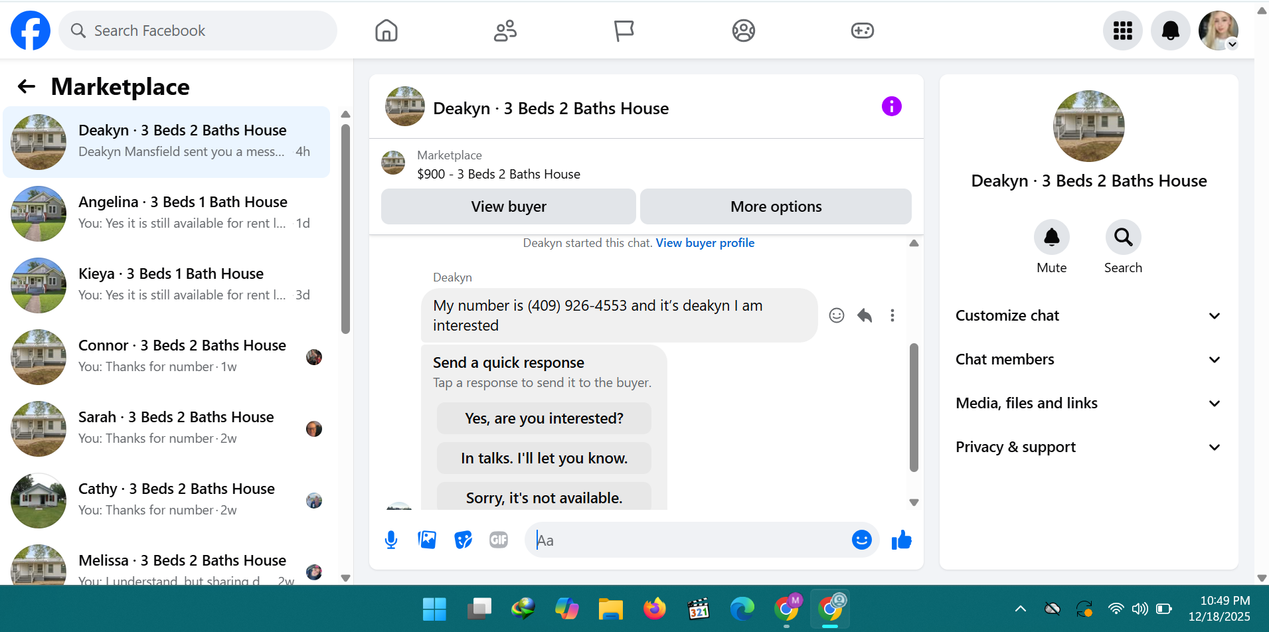Screen dimensions: 1269x632
Task: Click large listing photo in info panel
Action: coord(1089,126)
